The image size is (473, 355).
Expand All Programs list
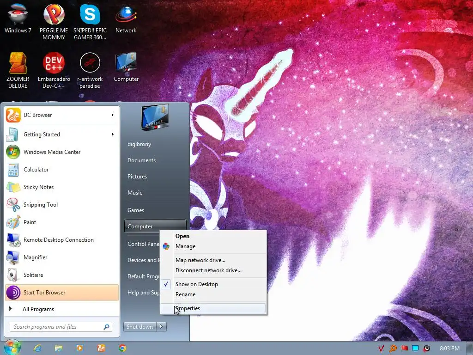62,309
